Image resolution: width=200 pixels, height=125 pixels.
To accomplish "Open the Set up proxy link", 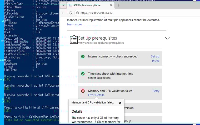I will click(155, 58).
